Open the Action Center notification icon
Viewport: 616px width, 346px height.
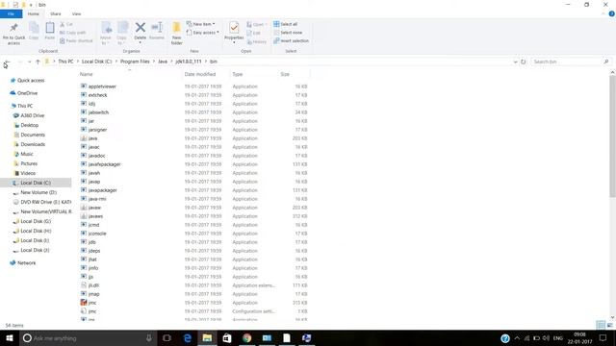(603, 337)
